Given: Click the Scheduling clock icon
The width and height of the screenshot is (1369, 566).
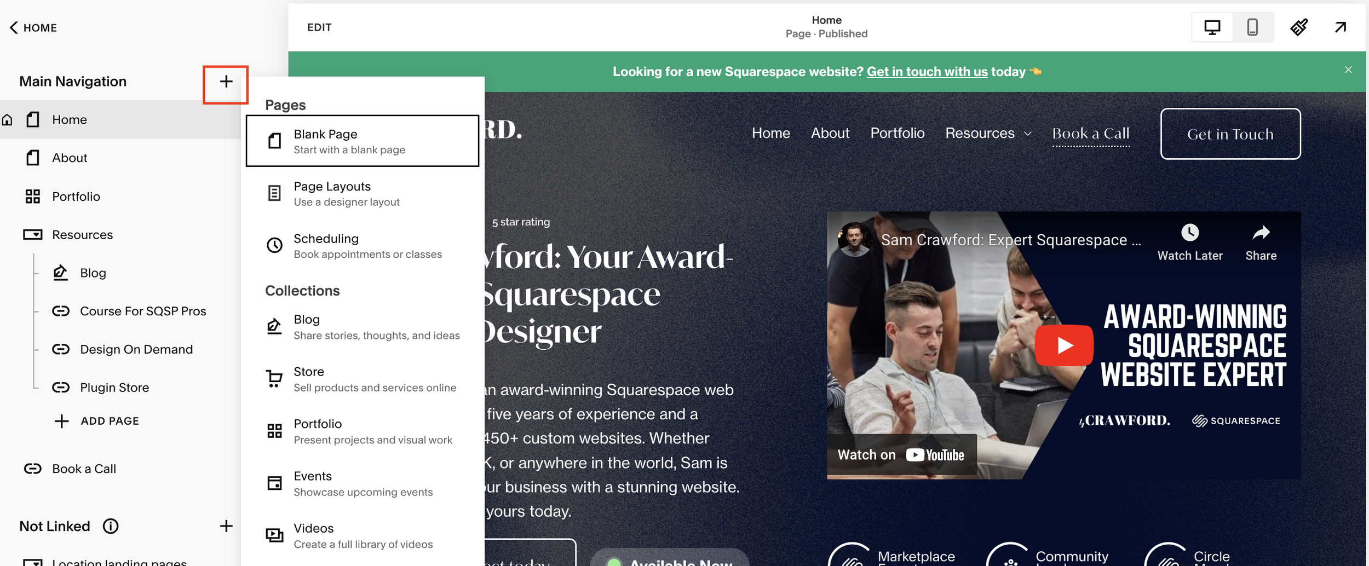Looking at the screenshot, I should click(x=274, y=245).
